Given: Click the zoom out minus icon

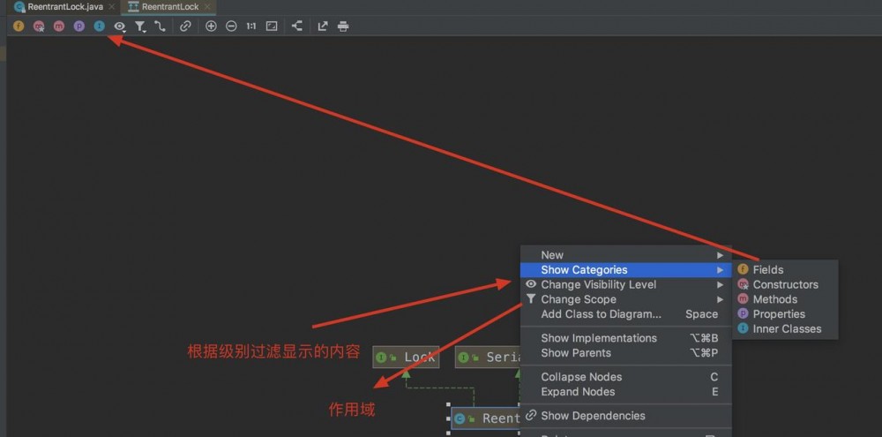Looking at the screenshot, I should tap(231, 26).
